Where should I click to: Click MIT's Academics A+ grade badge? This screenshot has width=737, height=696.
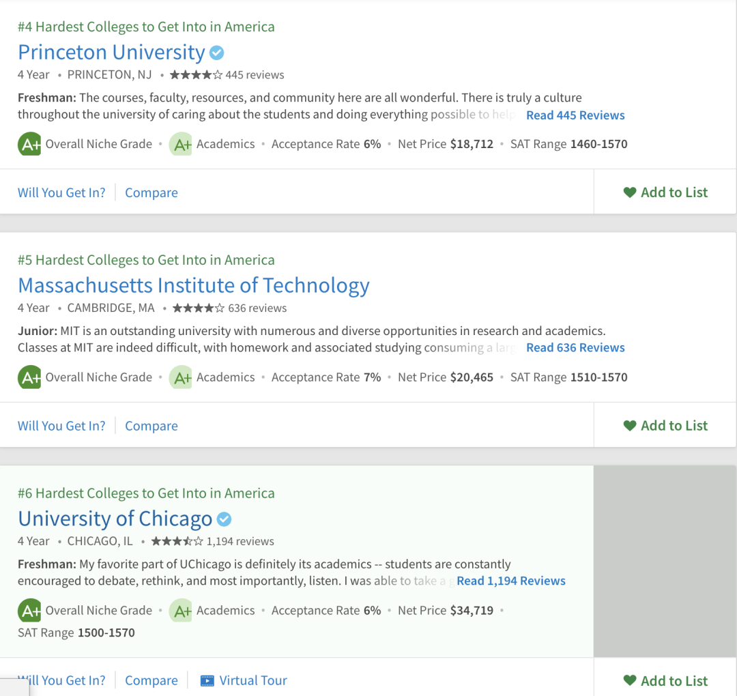tap(181, 377)
